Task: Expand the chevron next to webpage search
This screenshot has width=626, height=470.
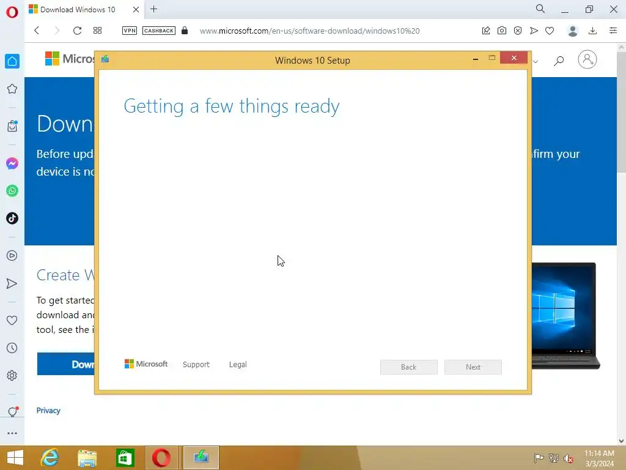Action: [x=536, y=62]
